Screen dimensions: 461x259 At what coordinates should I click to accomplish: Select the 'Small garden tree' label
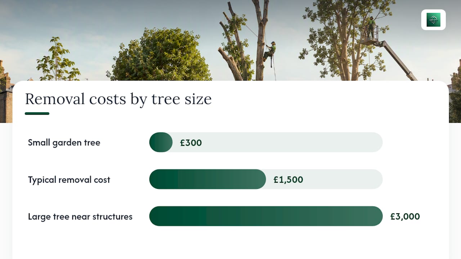click(64, 142)
